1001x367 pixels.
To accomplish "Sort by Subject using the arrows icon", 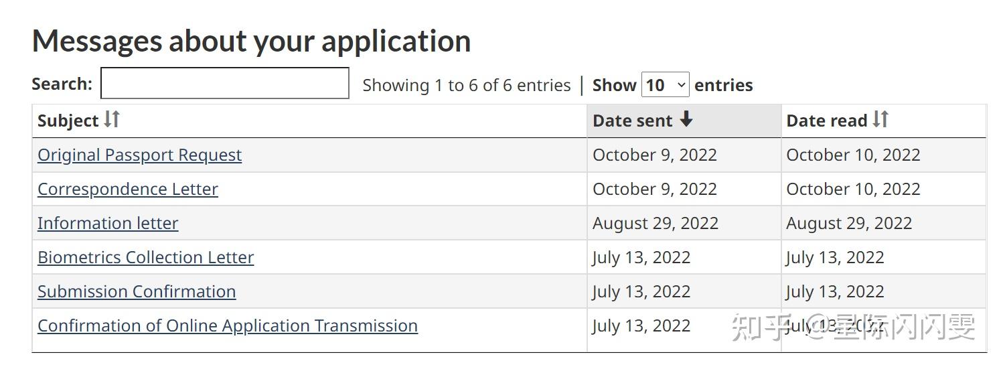I will point(112,119).
